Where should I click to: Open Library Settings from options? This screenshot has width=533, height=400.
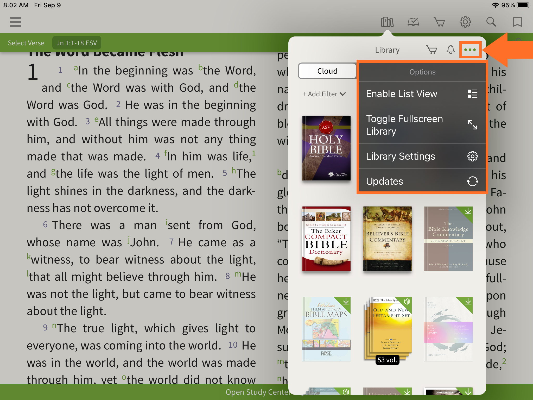[x=422, y=156]
